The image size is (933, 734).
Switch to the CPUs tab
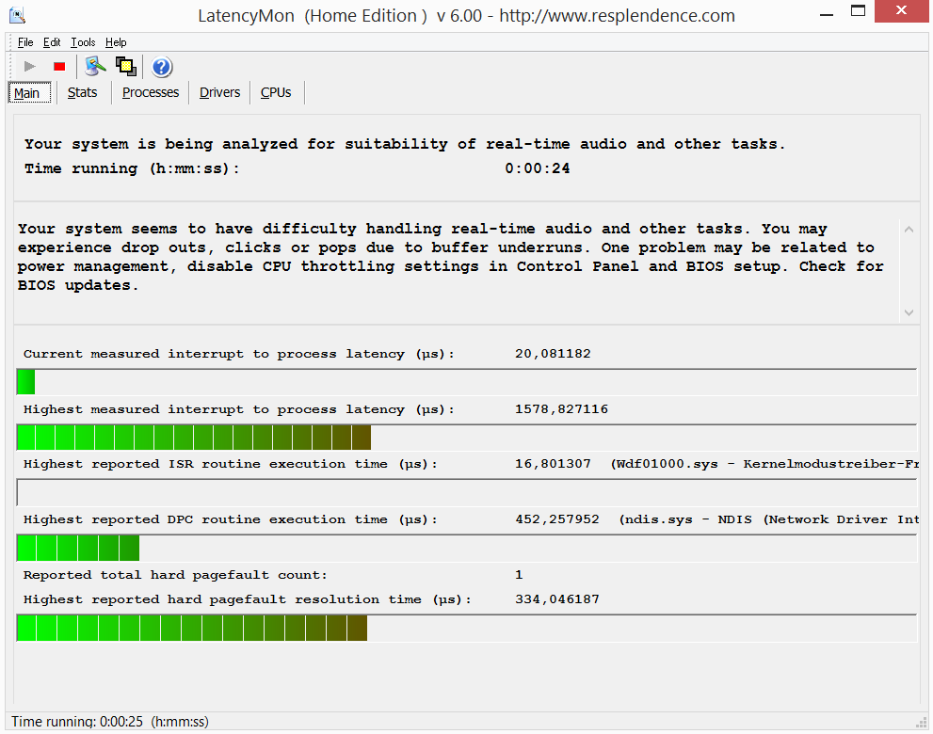(x=276, y=93)
